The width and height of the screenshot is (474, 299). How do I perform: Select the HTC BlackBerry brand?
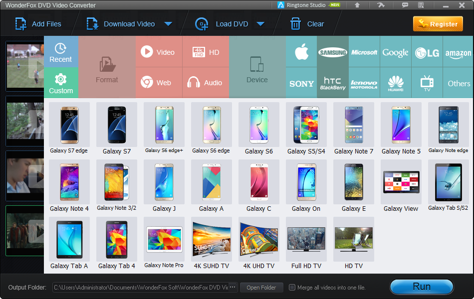click(x=333, y=83)
